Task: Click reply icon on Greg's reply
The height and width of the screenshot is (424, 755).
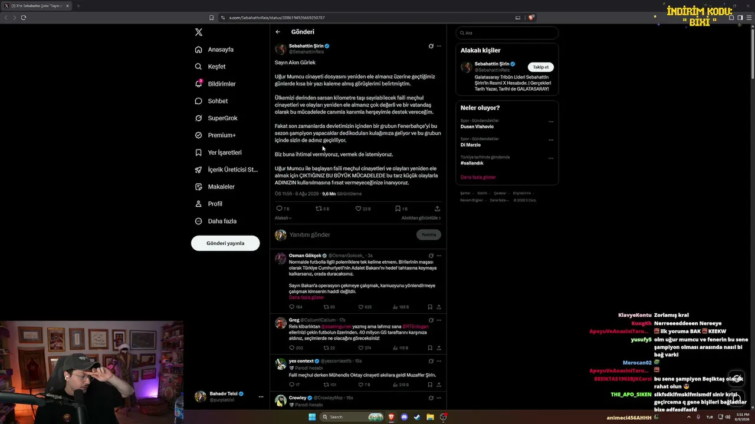Action: [291, 348]
